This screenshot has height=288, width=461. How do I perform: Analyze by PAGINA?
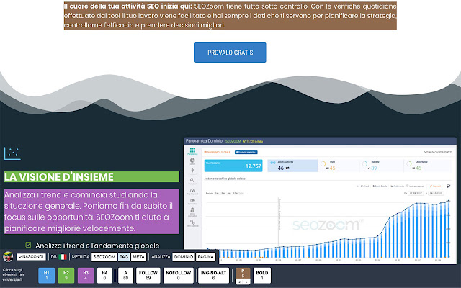coord(205,257)
